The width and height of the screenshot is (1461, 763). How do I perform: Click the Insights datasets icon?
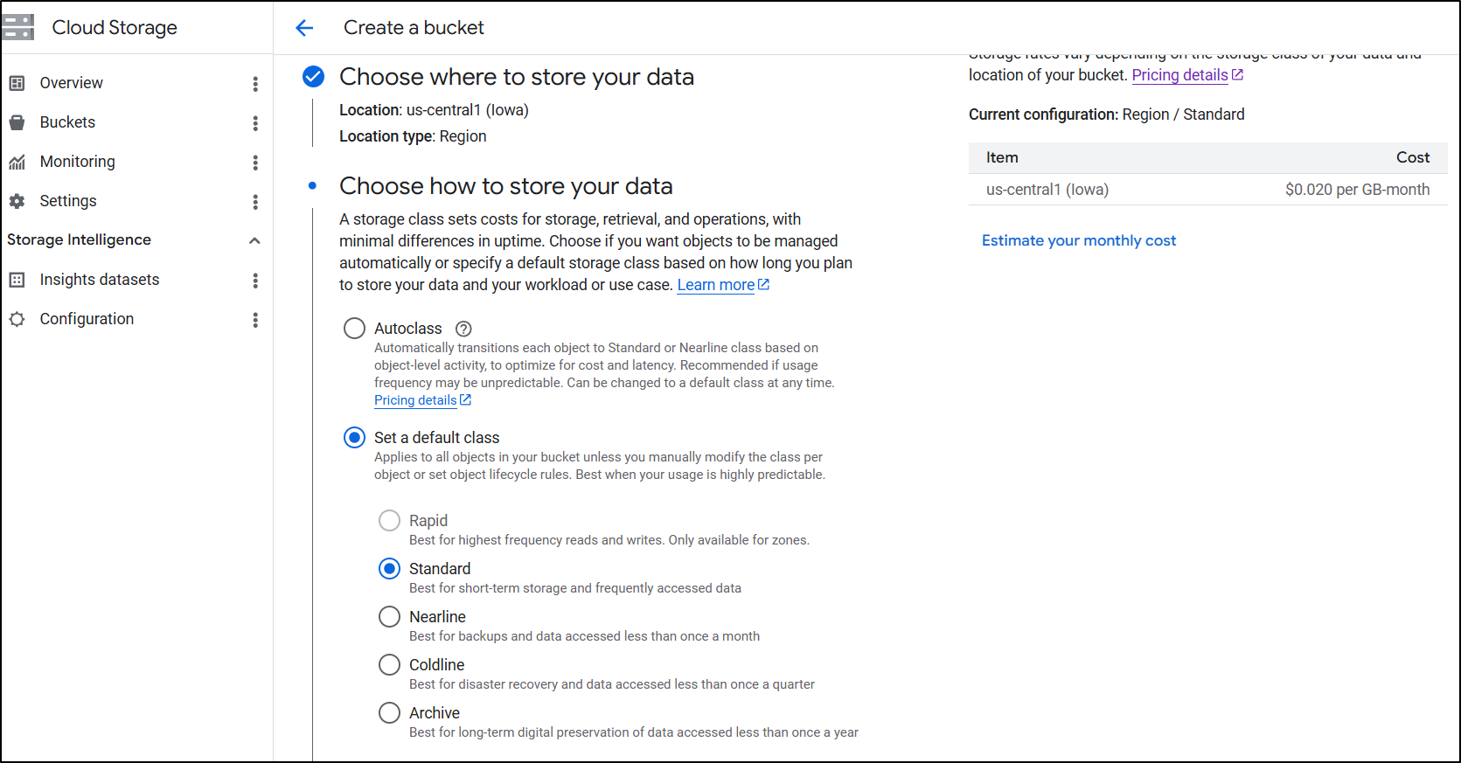click(17, 280)
